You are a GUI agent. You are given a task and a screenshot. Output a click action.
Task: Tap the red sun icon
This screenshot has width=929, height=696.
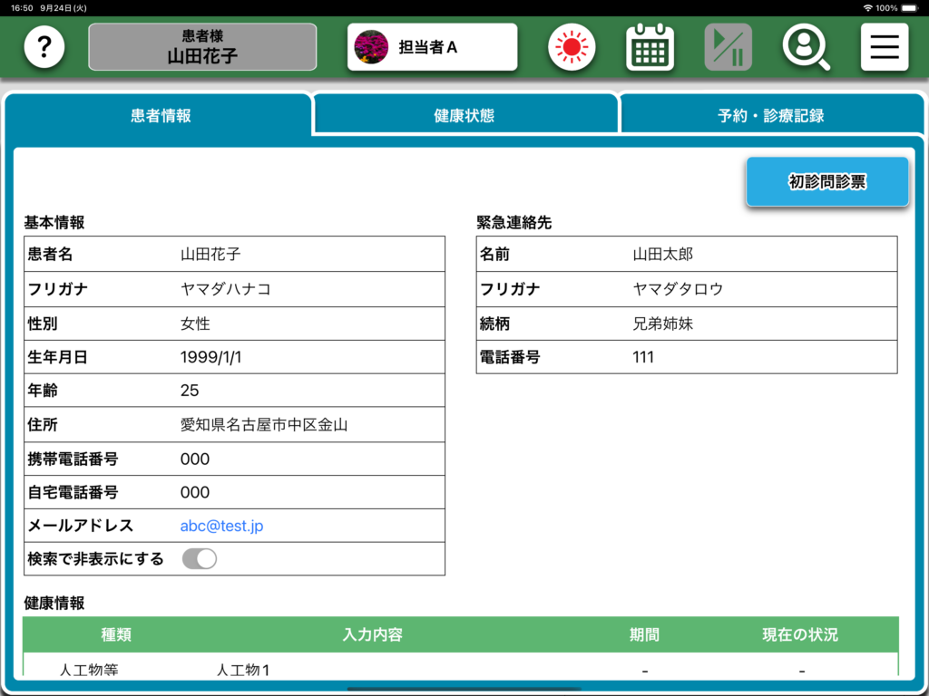(572, 47)
